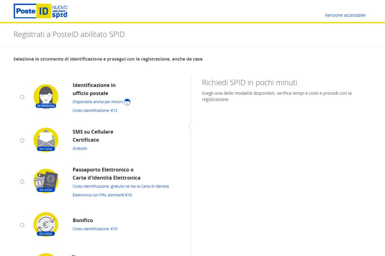Select SMS su Cellulare Certificato option

pos(22,140)
